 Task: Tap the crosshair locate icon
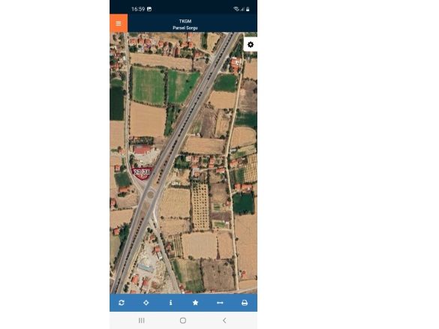pos(146,303)
